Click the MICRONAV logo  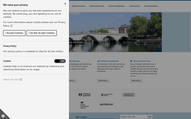point(106,104)
